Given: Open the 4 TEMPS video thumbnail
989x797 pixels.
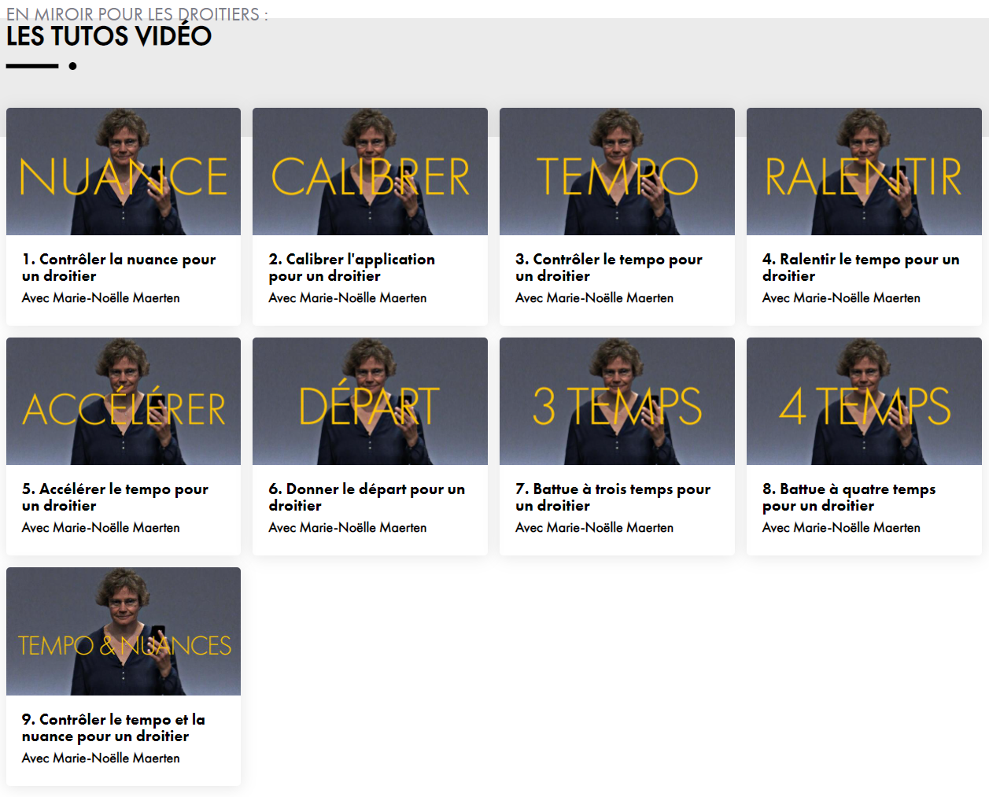Looking at the screenshot, I should [x=864, y=401].
